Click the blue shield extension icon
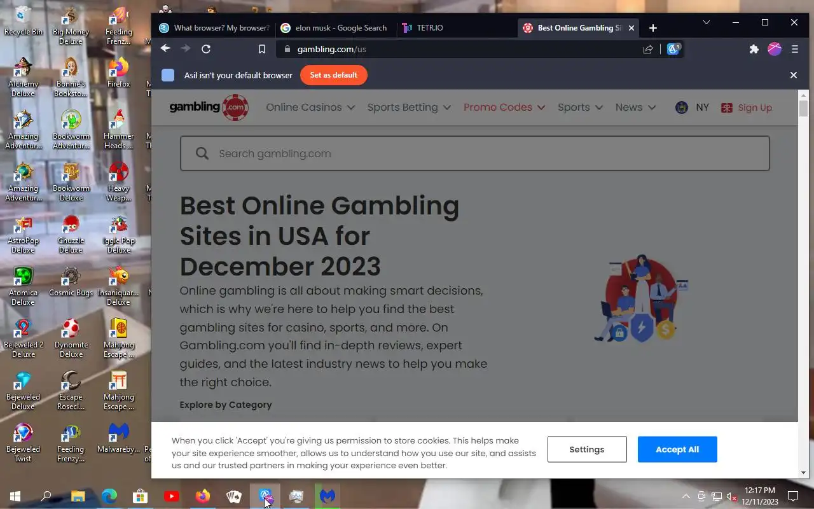The height and width of the screenshot is (509, 814). (x=673, y=49)
